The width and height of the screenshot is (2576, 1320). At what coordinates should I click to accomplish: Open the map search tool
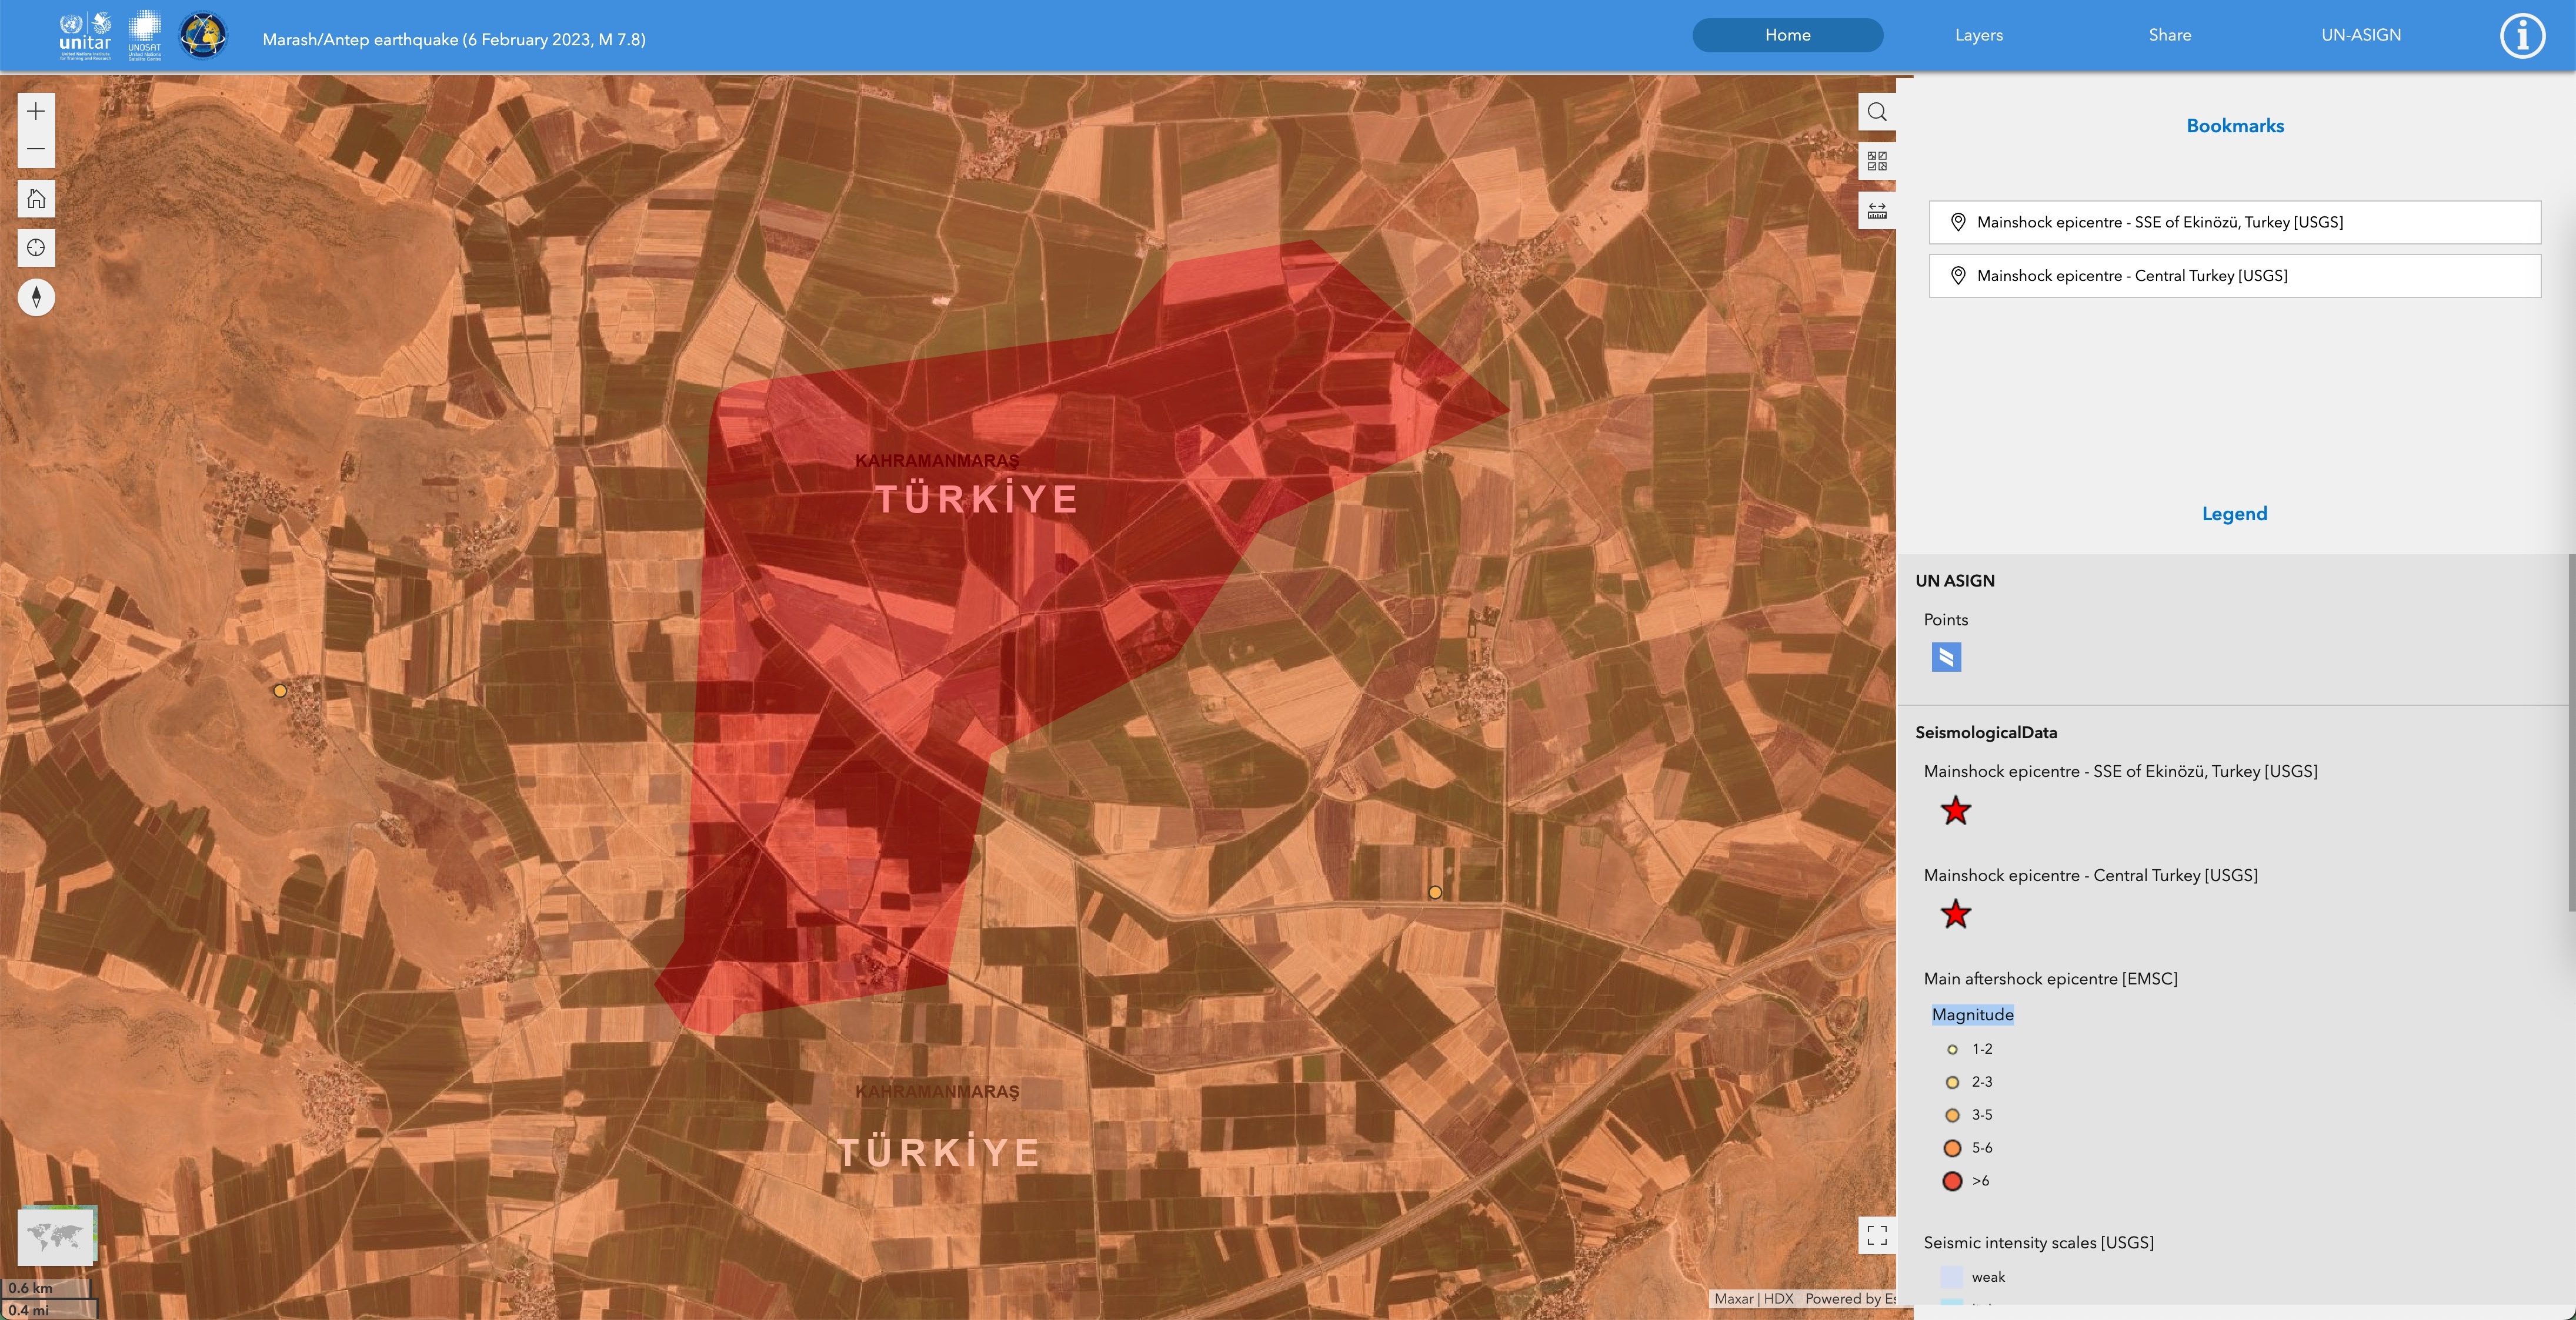(1877, 112)
